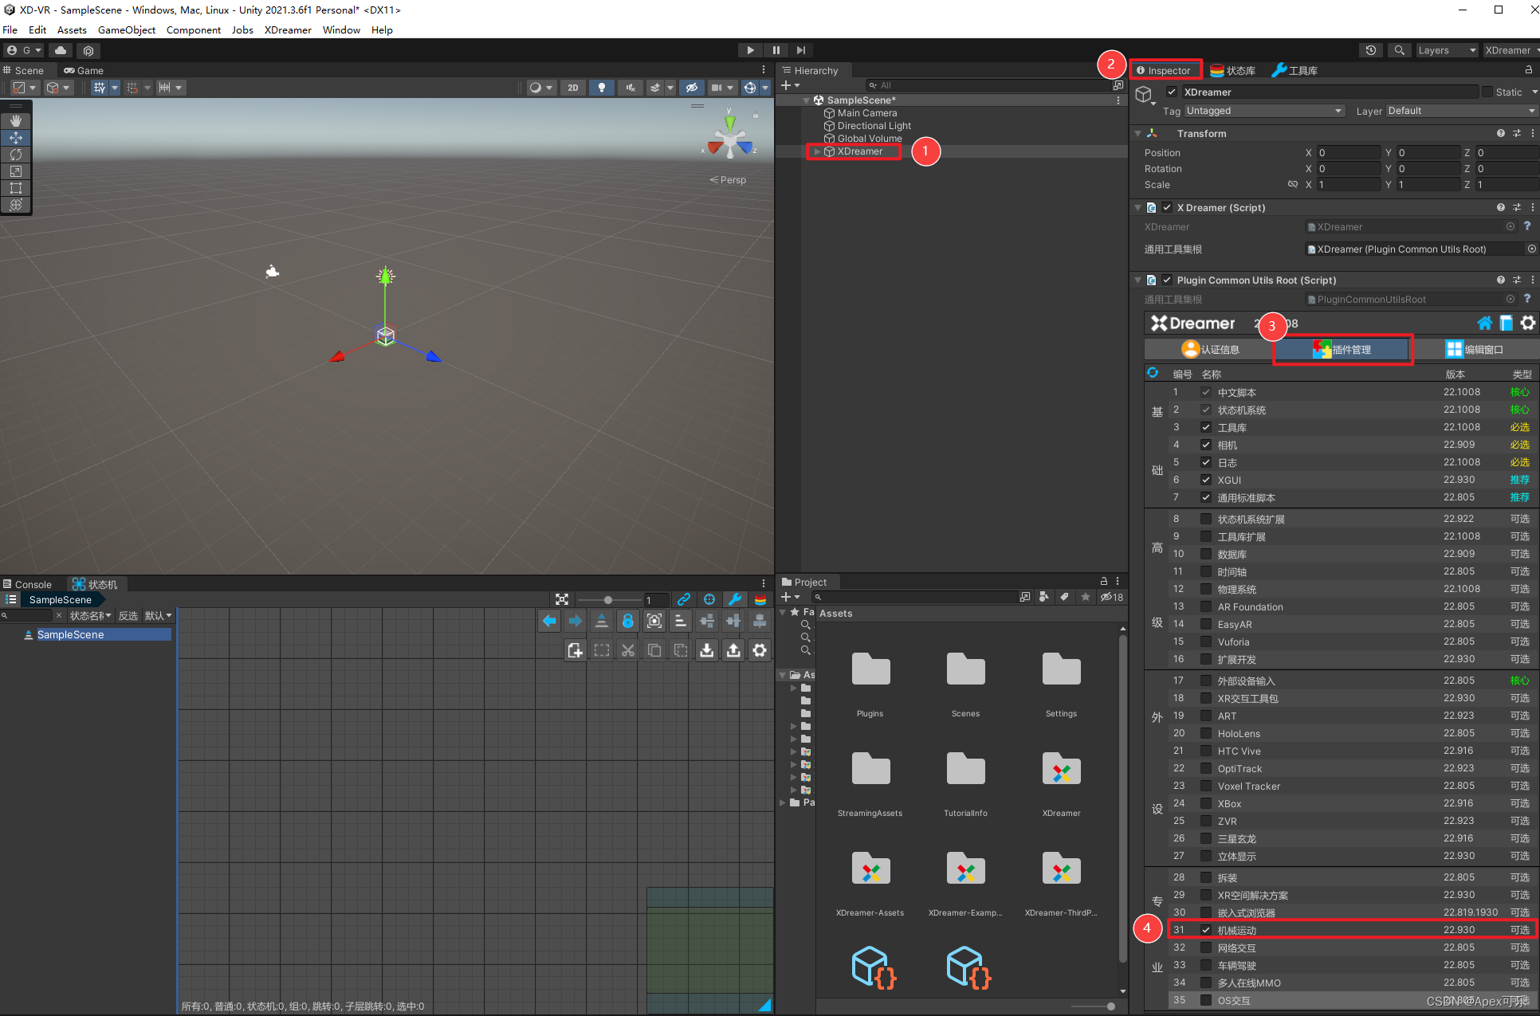The image size is (1540, 1016).
Task: Expand the XDreamer object in Hierarchy
Action: [x=816, y=151]
